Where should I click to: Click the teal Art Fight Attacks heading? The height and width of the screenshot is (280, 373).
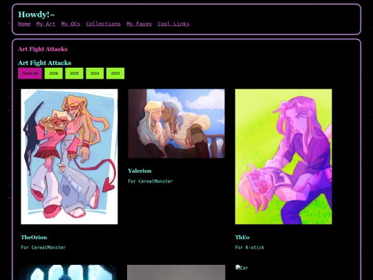pyautogui.click(x=45, y=63)
